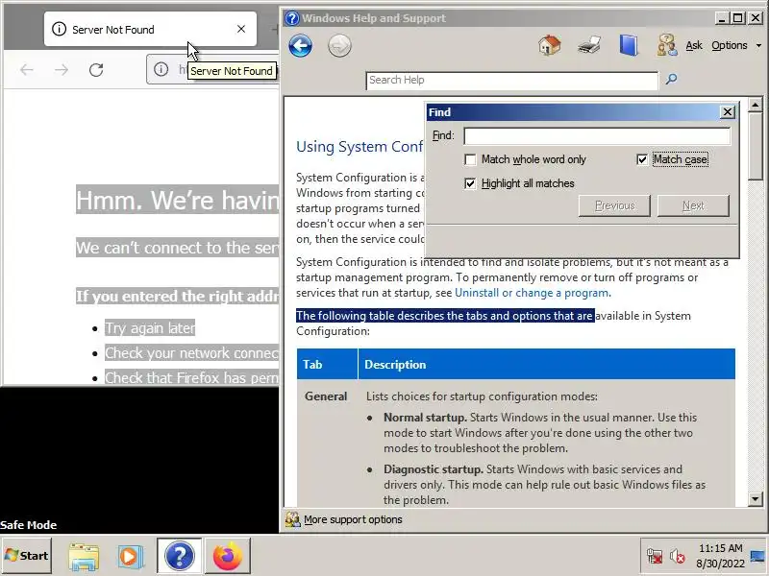Viewport: 769px width, 576px height.
Task: Click 'Hmm. We're havin' heading in Firefox
Action: pos(178,200)
